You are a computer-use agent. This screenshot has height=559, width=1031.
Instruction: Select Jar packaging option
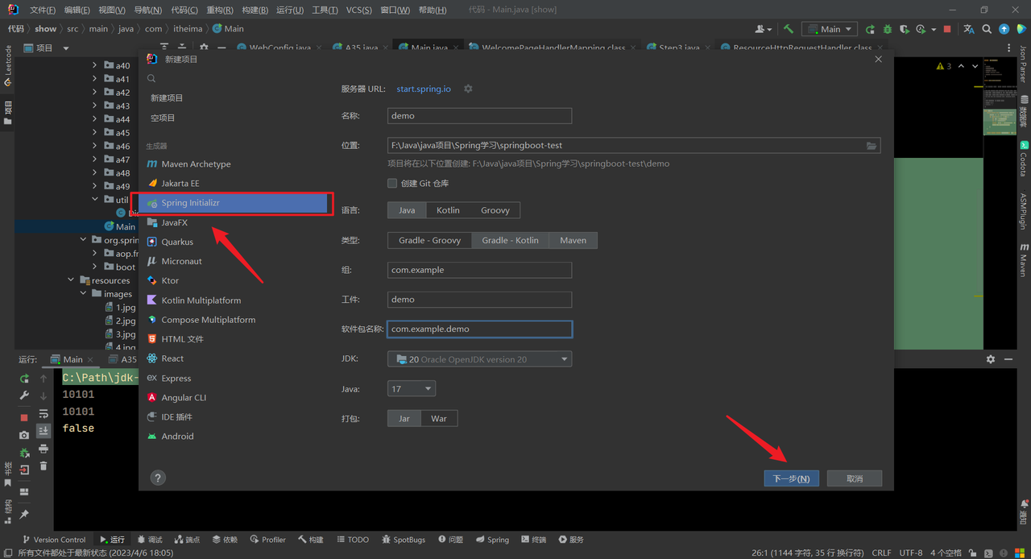(x=404, y=419)
